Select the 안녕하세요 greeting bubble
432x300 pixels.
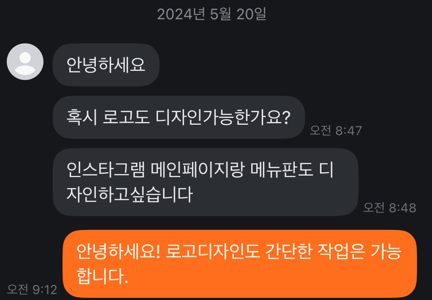click(x=106, y=65)
